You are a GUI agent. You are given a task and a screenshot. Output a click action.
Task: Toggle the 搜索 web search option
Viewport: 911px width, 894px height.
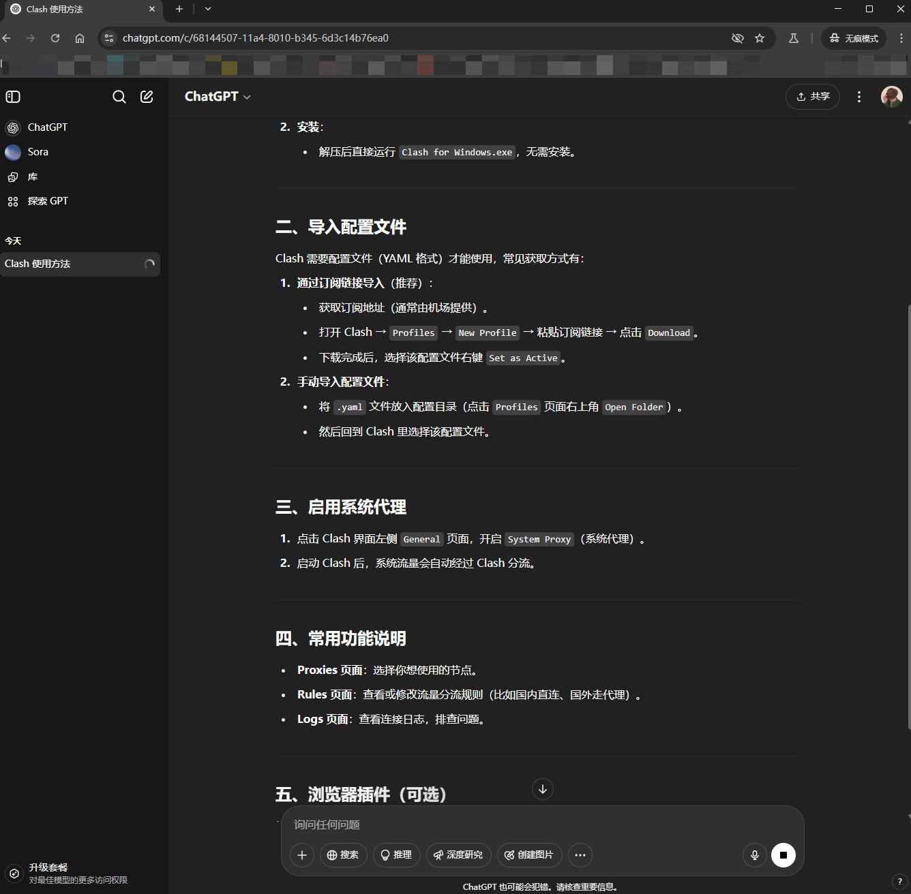tap(344, 855)
